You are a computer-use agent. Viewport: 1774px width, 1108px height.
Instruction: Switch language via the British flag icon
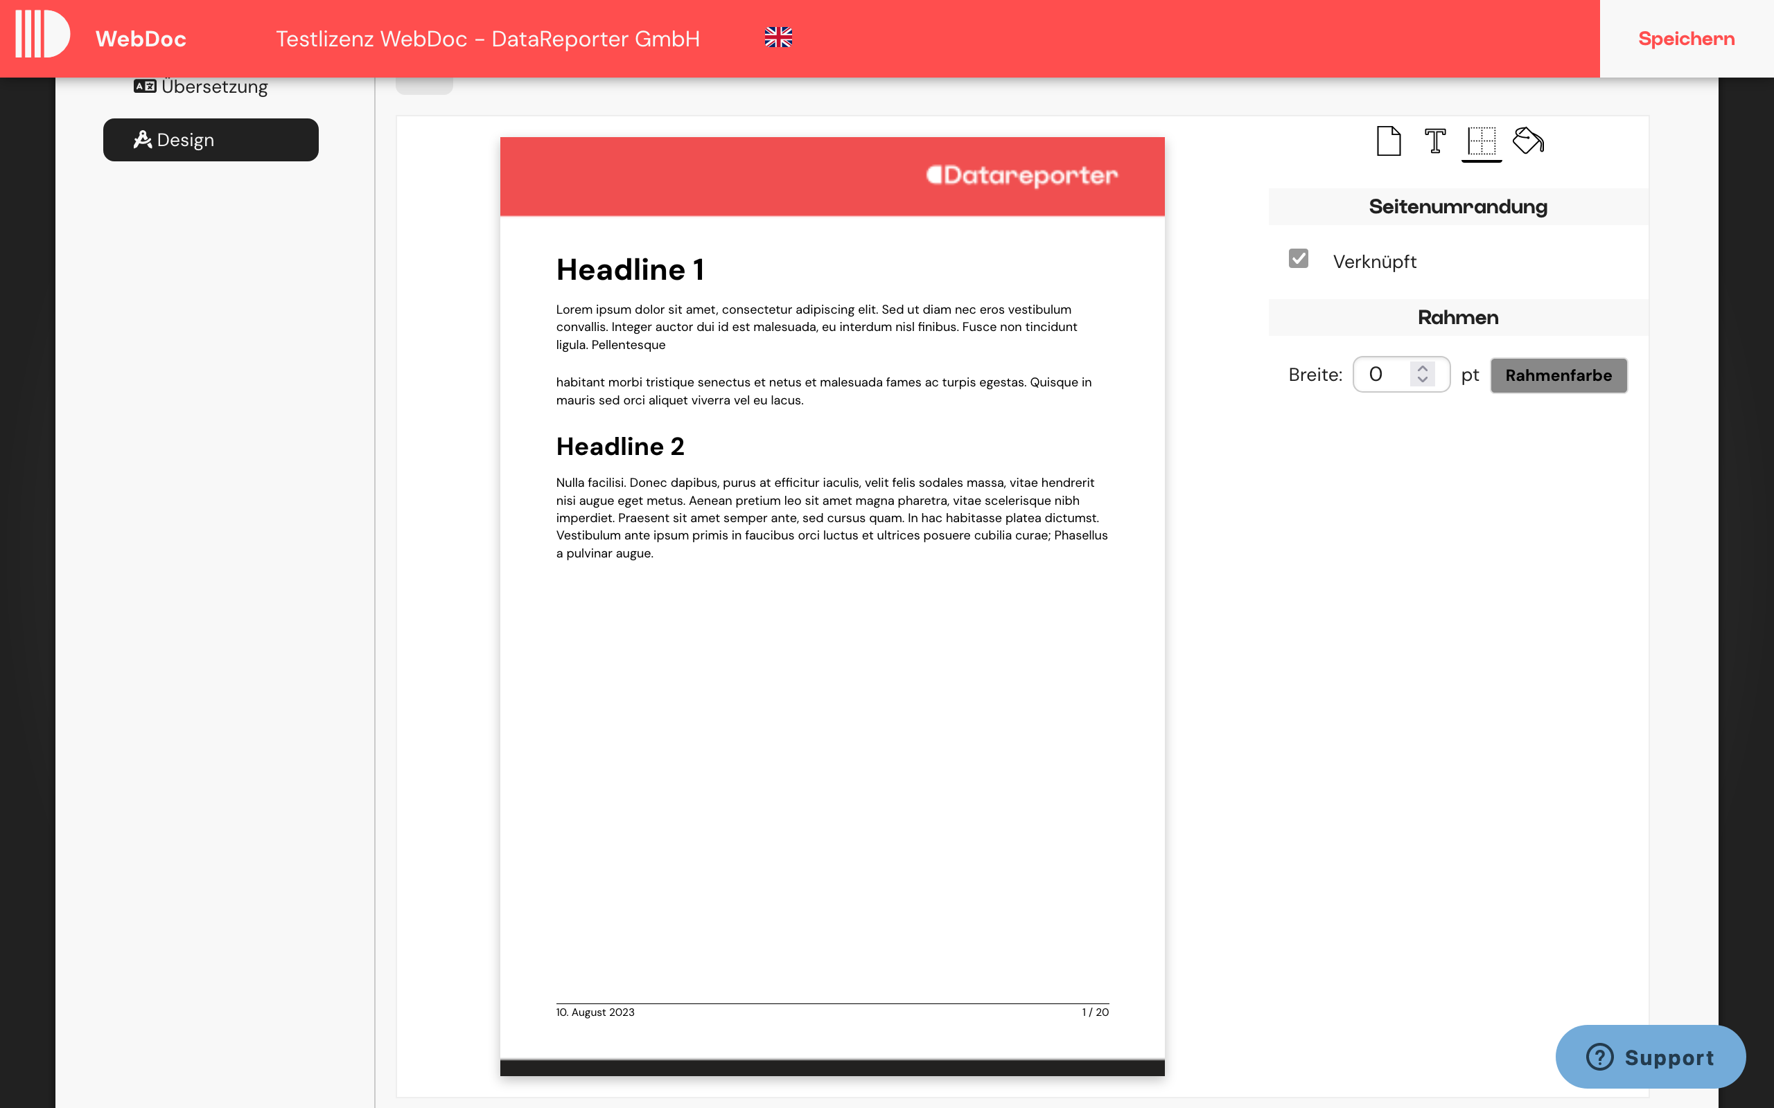pyautogui.click(x=778, y=37)
